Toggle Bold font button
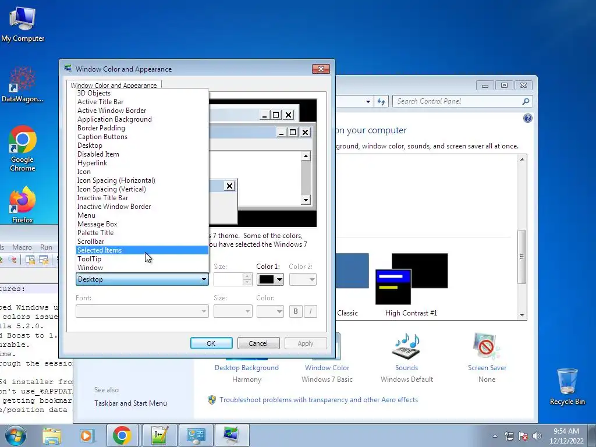Viewport: 596px width, 447px height. pyautogui.click(x=295, y=311)
